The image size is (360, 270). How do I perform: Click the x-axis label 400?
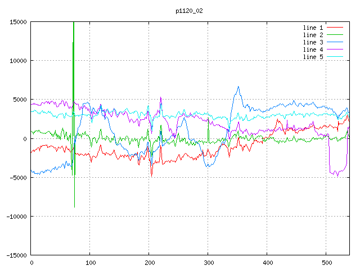(268, 263)
